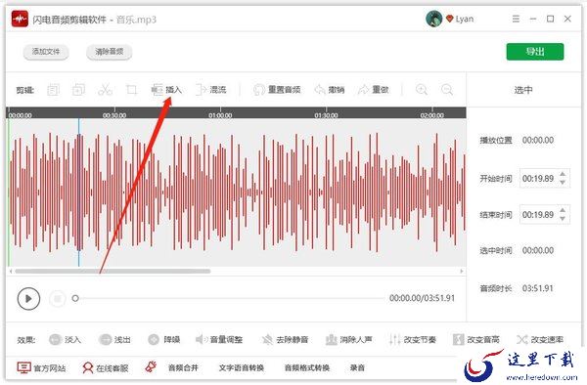Image resolution: width=587 pixels, height=385 pixels.
Task: Click 改变节奏 change tempo effect
Action: 413,339
